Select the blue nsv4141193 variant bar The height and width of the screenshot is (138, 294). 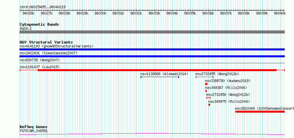(152, 49)
